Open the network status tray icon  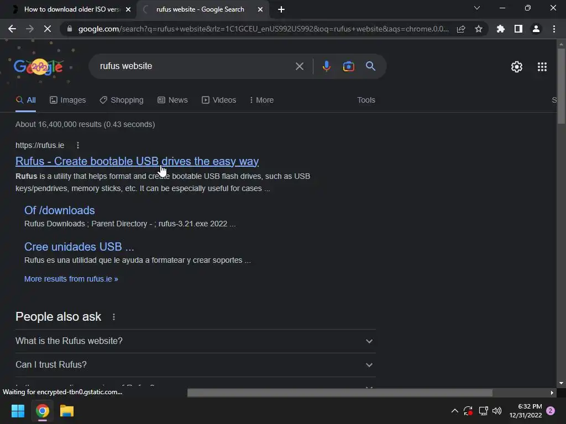point(483,411)
